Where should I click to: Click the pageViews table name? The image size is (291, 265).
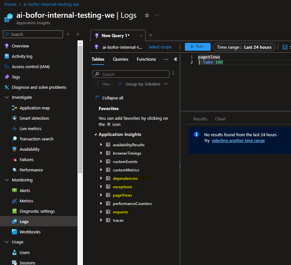click(x=122, y=195)
